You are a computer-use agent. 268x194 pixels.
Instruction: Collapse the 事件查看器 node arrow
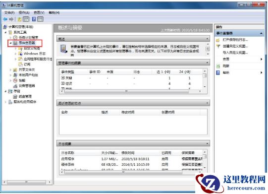coord(10,43)
